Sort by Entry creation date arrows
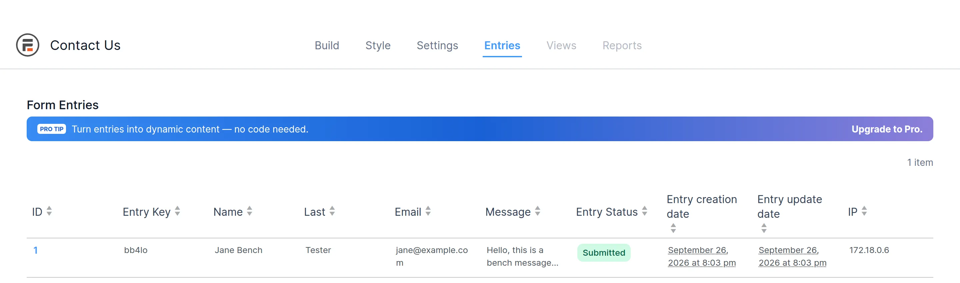The height and width of the screenshot is (283, 960). tap(673, 228)
